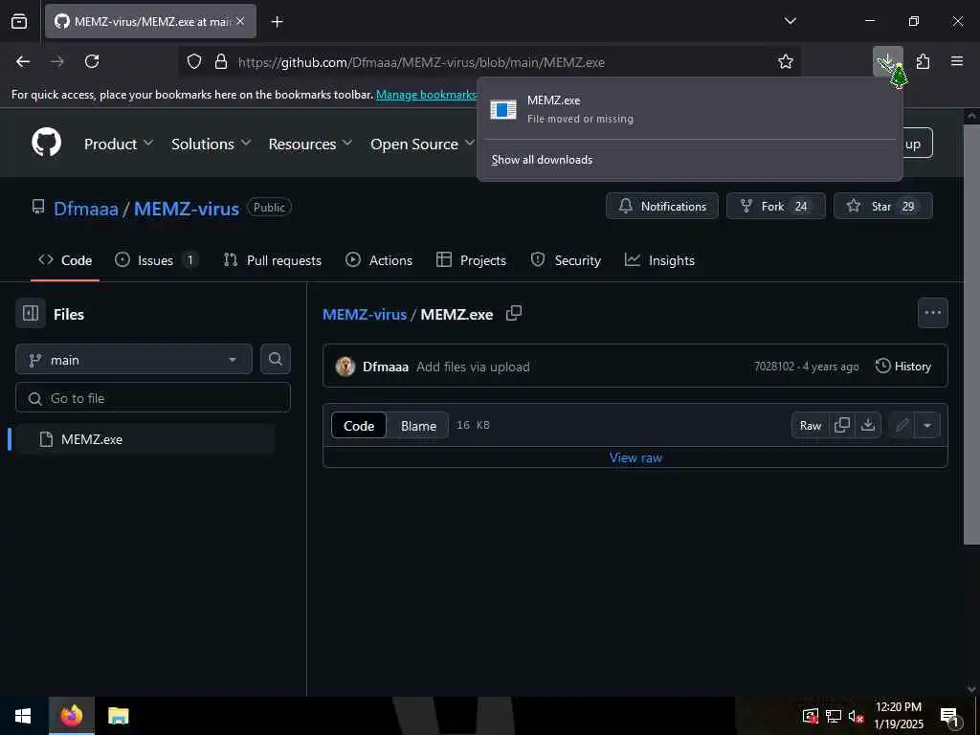Open commit 7028102 hash link
The image size is (980, 735).
pos(773,367)
